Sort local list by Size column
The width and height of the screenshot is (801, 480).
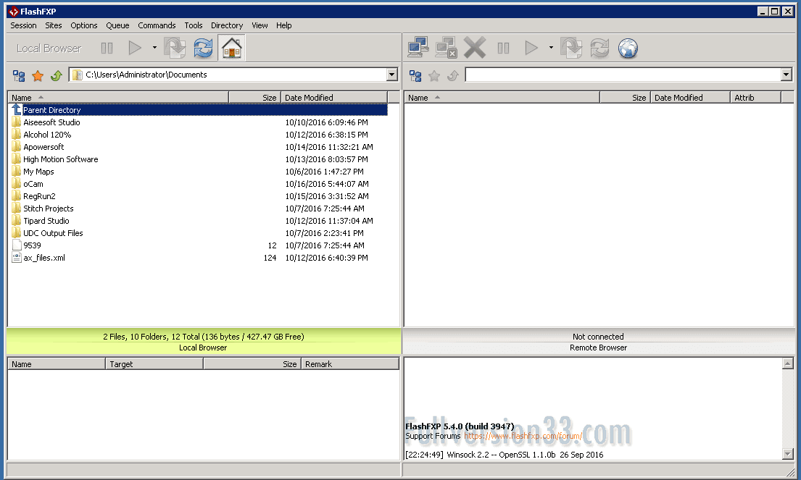coord(254,98)
